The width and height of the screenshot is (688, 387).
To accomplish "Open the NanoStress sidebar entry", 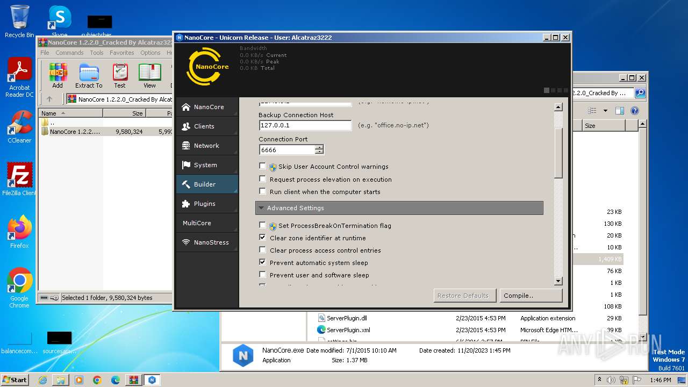I will click(x=207, y=242).
